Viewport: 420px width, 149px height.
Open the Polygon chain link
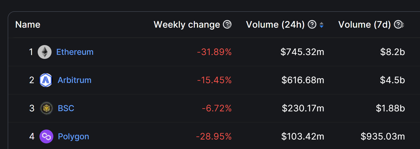coord(74,136)
